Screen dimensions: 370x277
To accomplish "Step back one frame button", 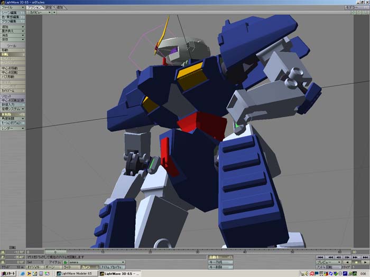I will tap(339, 257).
